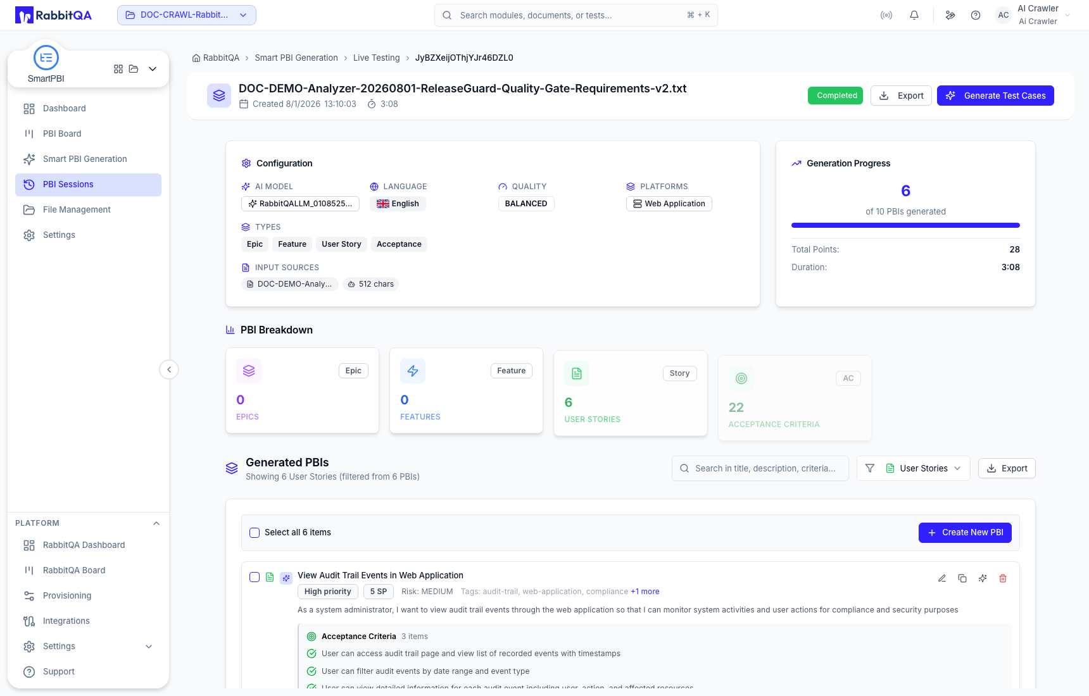The width and height of the screenshot is (1089, 696).
Task: Duplicate the View Audit Trail Events PBI
Action: pyautogui.click(x=962, y=578)
